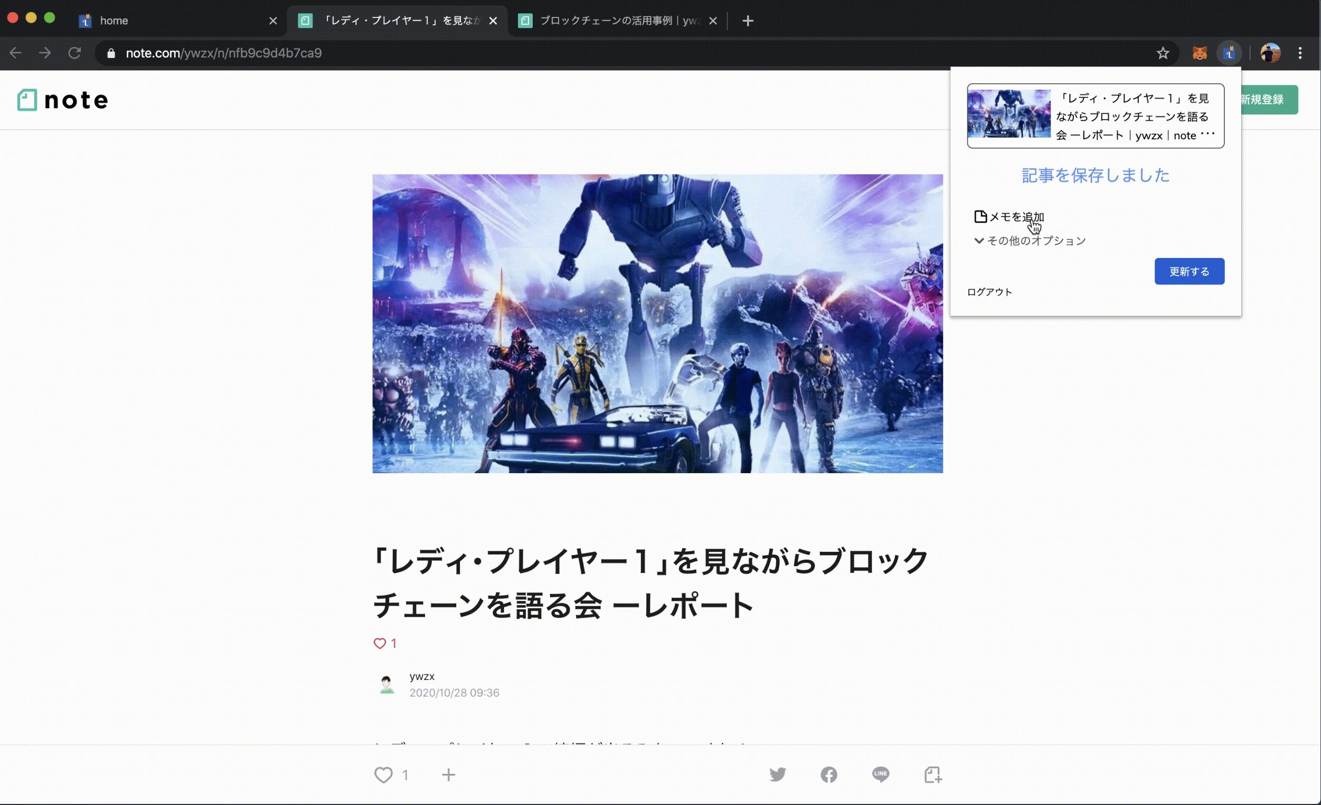
Task: Like the article with the bottom heart icon
Action: (x=383, y=774)
